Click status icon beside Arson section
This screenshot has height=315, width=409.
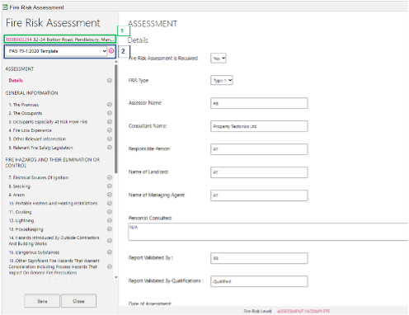pyautogui.click(x=110, y=195)
